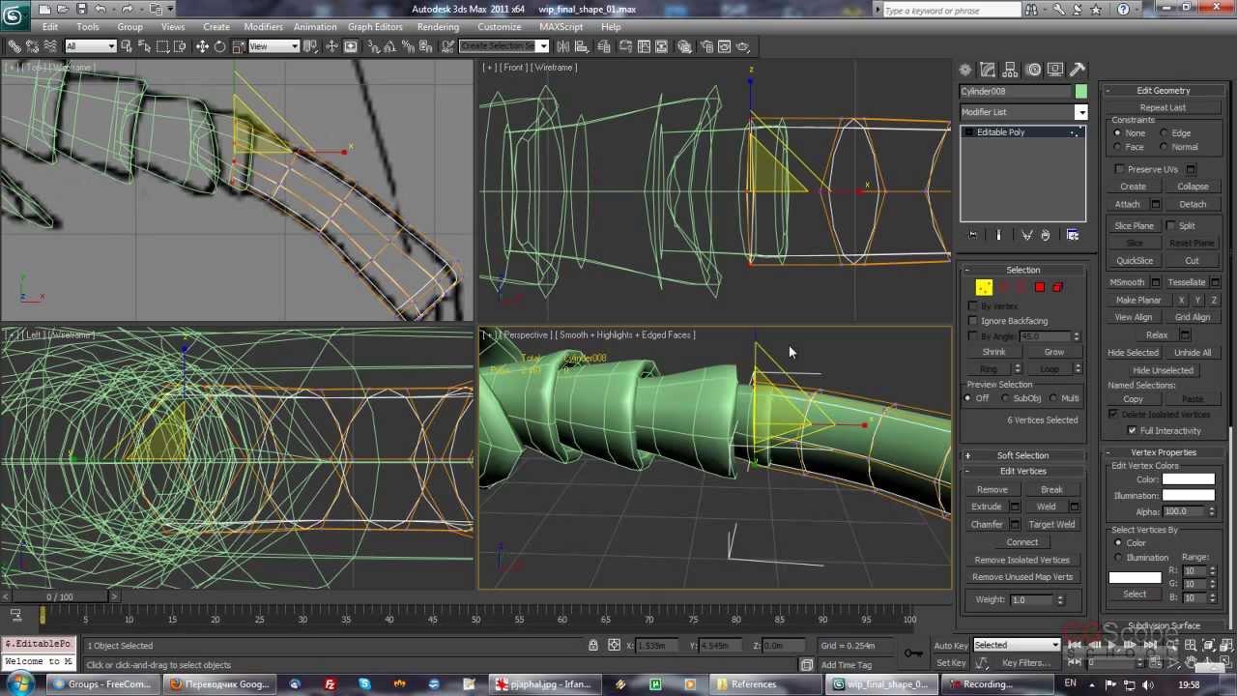Open the Graph Editors menu

pyautogui.click(x=375, y=27)
